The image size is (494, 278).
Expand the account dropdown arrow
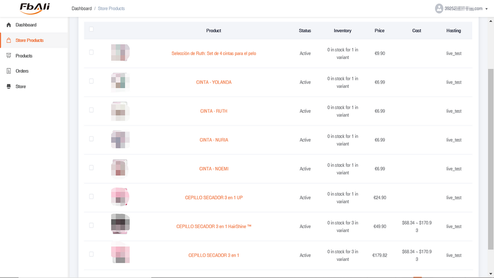point(487,9)
